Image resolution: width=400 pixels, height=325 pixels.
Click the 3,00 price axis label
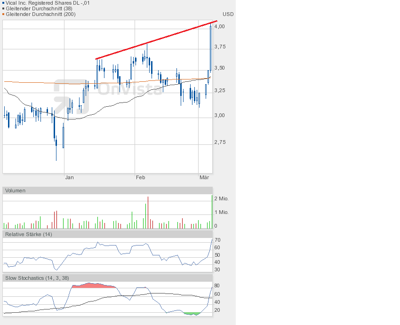tap(220, 116)
